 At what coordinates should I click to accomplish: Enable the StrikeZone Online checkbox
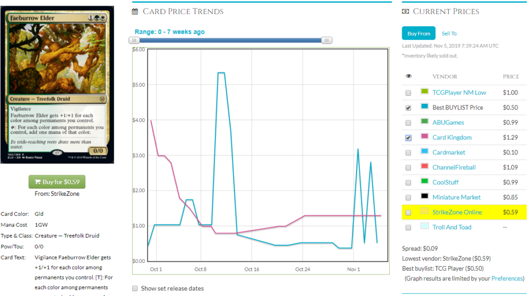(408, 213)
